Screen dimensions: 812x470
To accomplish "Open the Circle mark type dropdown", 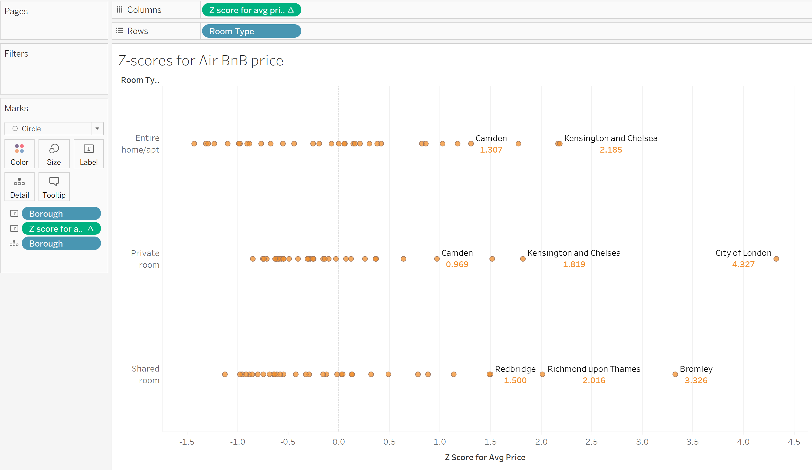I will (97, 129).
